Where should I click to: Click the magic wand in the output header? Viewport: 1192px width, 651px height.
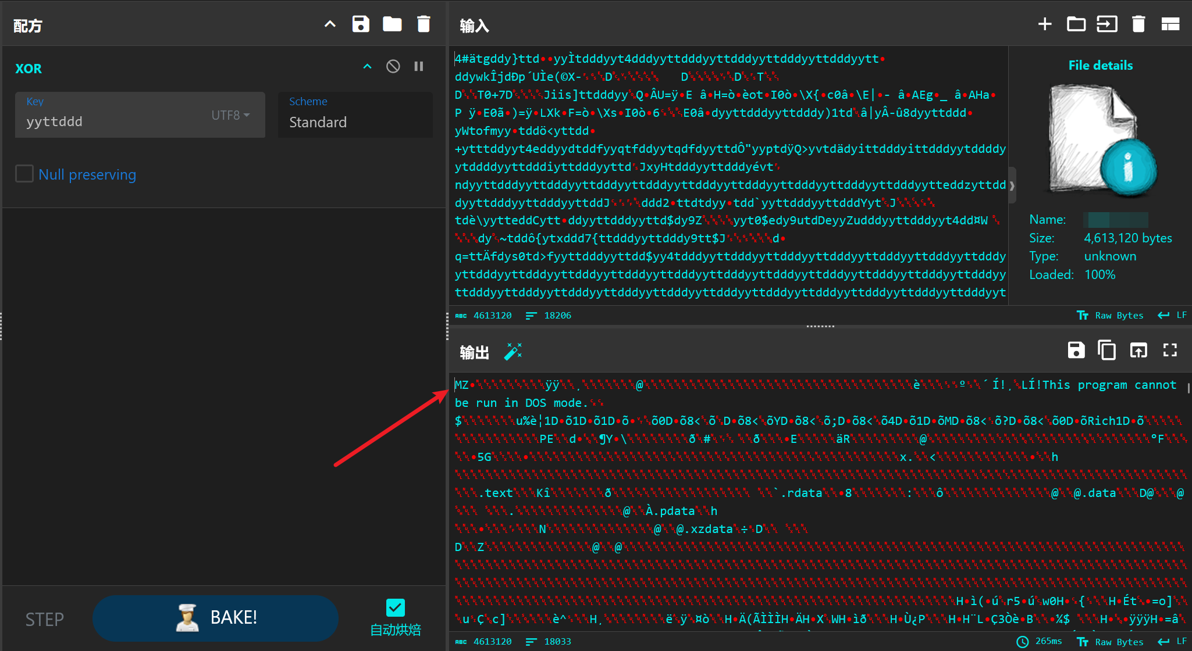[513, 352]
